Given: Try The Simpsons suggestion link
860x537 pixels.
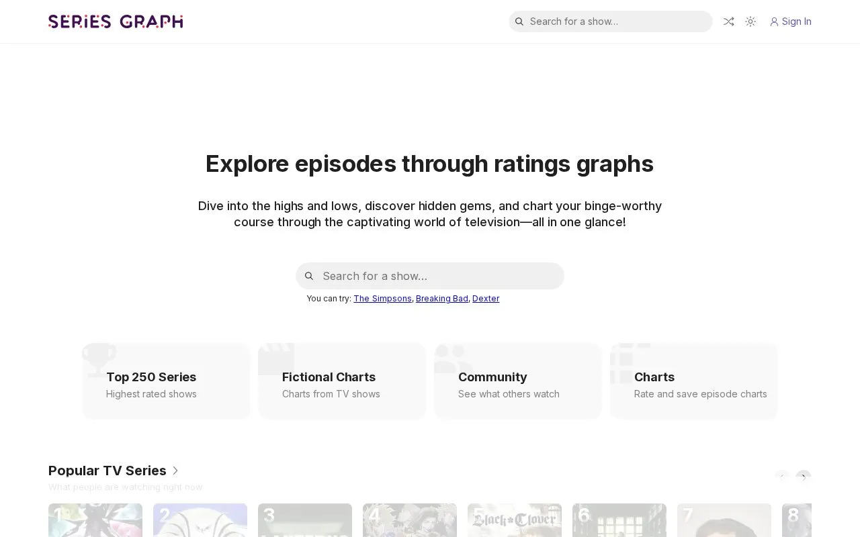Looking at the screenshot, I should click(x=382, y=299).
